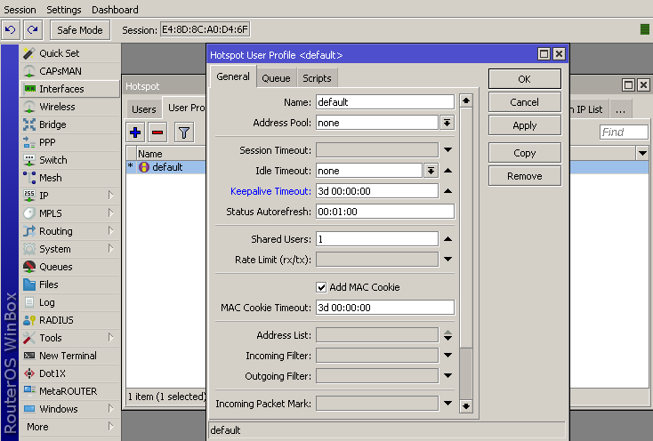
Task: Open New Terminal in sidebar
Action: pyautogui.click(x=68, y=356)
